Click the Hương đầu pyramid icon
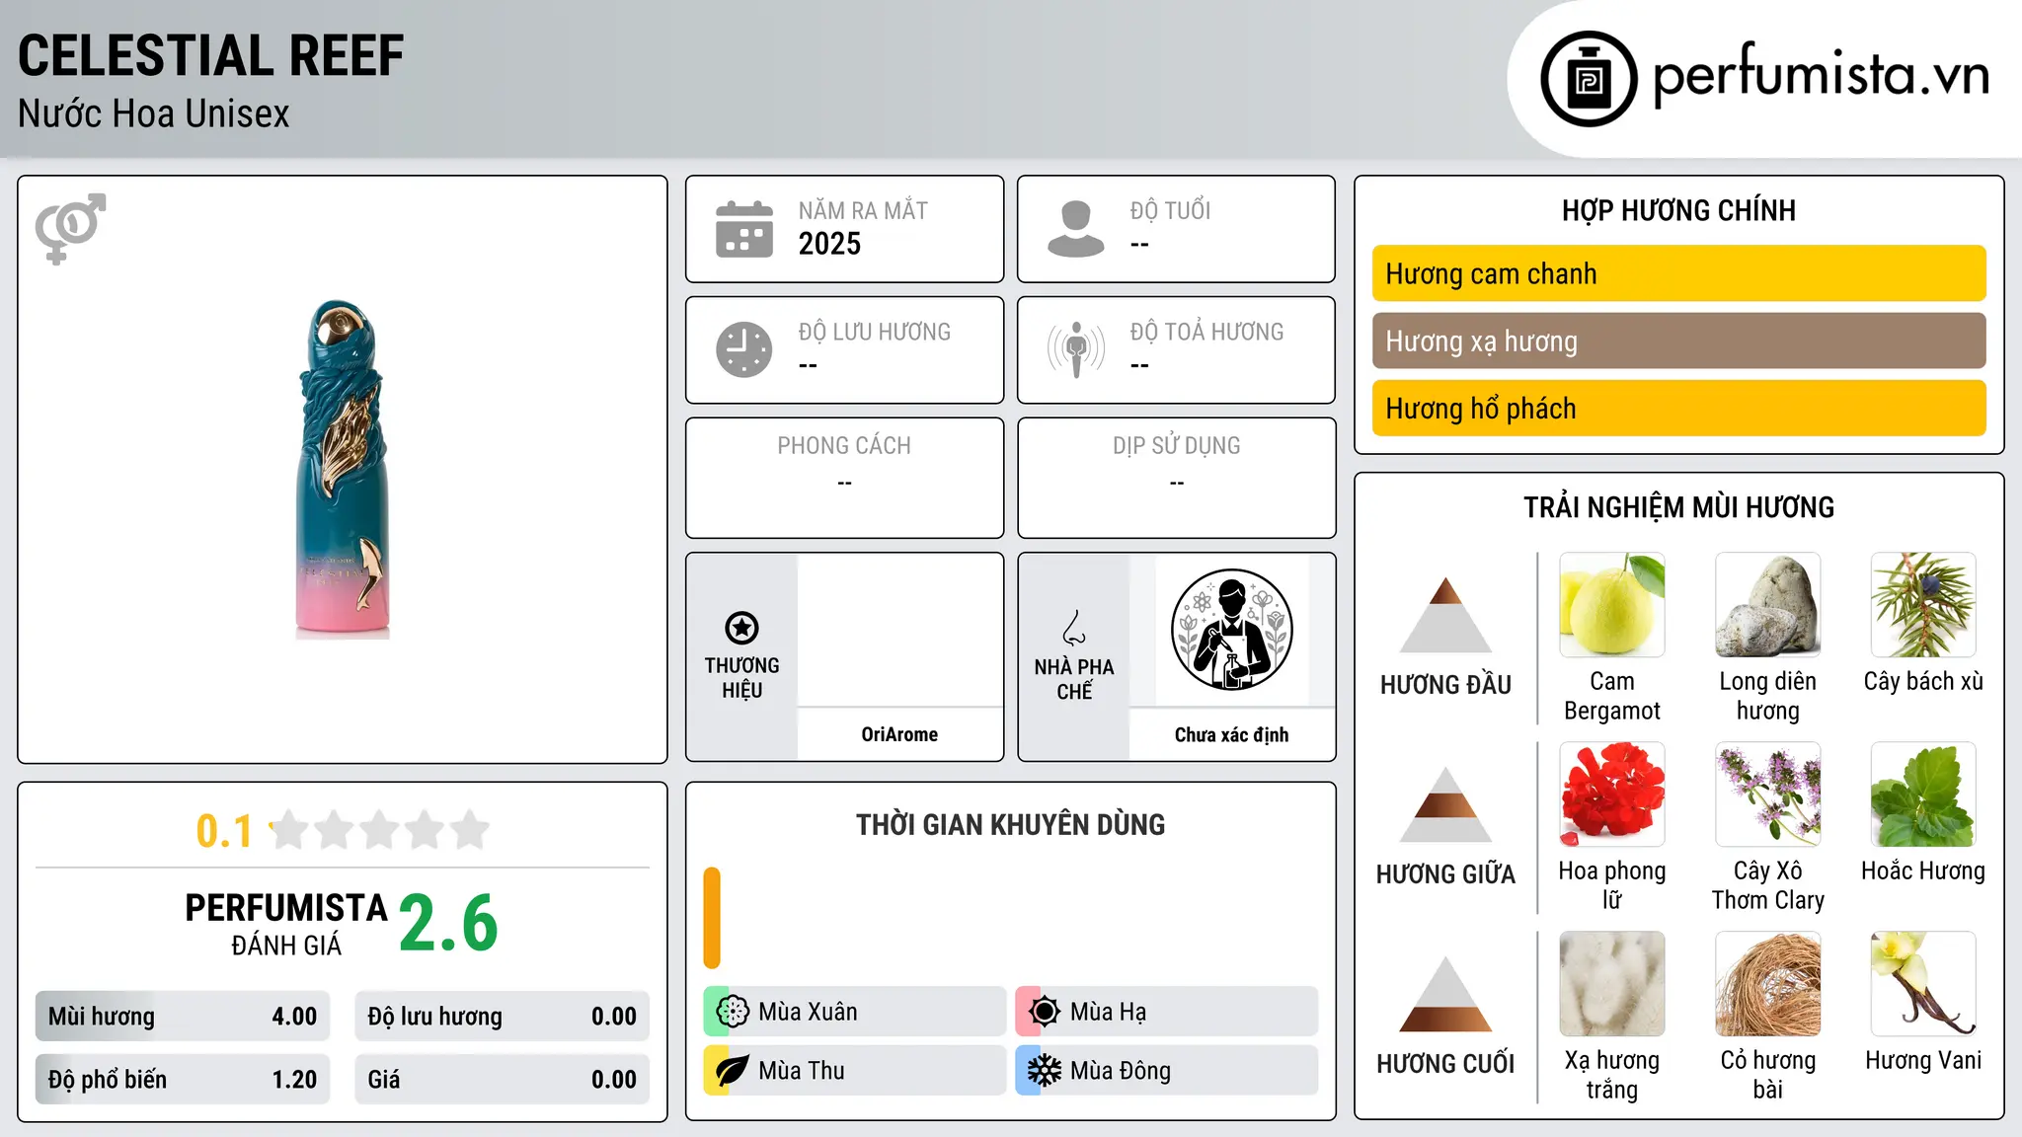This screenshot has height=1137, width=2022. pos(1445,615)
